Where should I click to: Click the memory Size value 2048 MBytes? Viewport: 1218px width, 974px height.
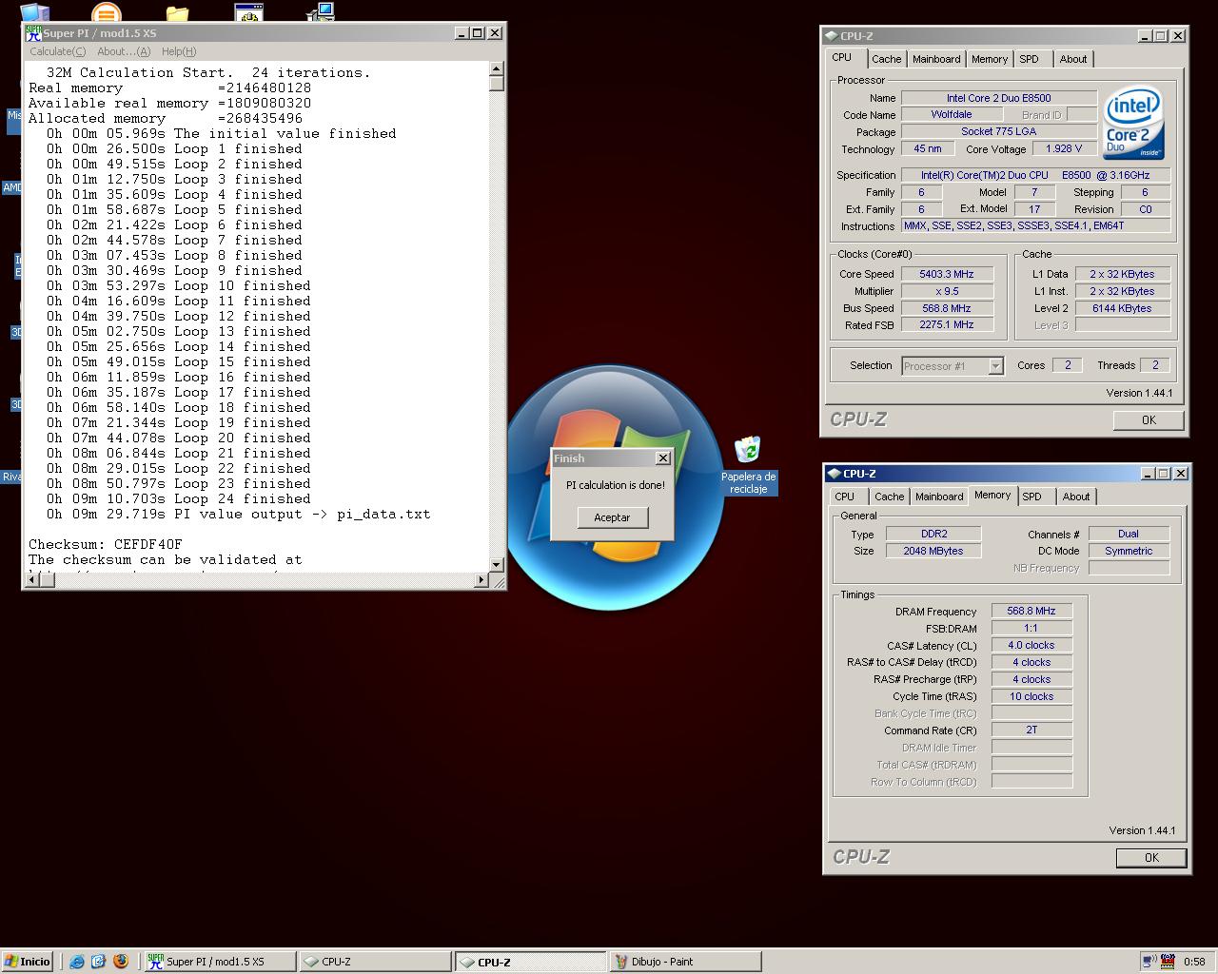click(x=933, y=551)
